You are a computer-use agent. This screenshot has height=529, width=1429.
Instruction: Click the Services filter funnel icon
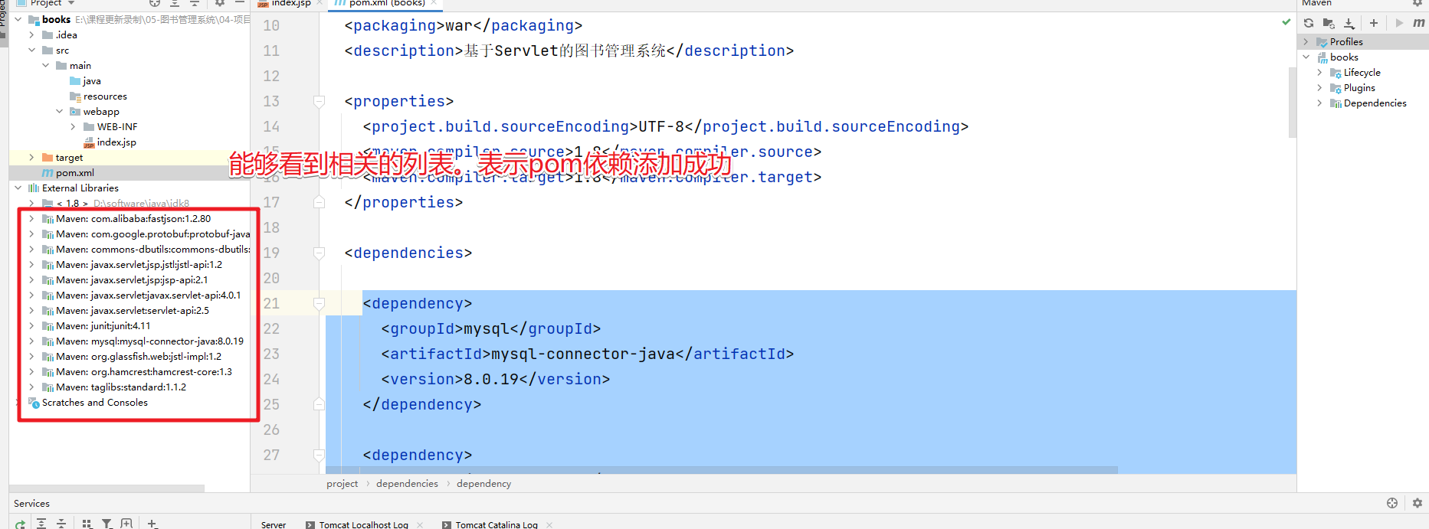(x=107, y=524)
